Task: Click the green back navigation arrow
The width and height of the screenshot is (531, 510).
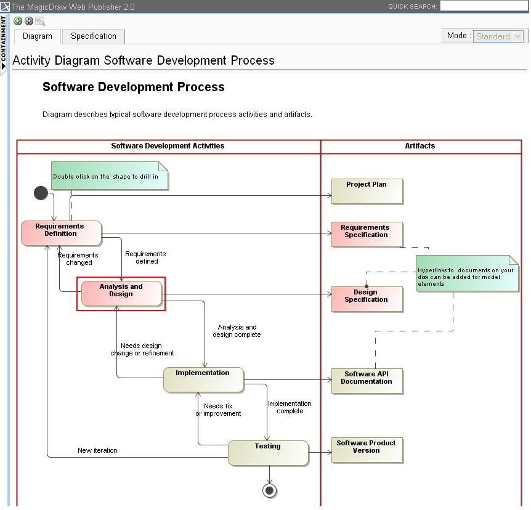Action: click(x=18, y=21)
